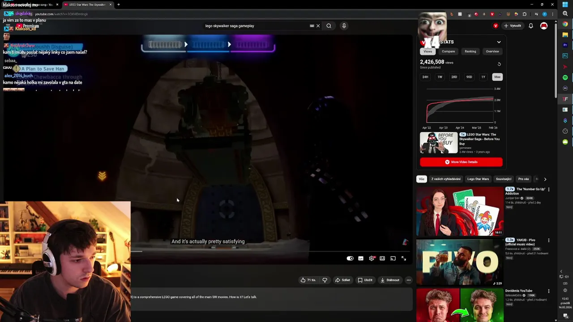Open Google Chrome icon on taskbar

[x=565, y=24]
